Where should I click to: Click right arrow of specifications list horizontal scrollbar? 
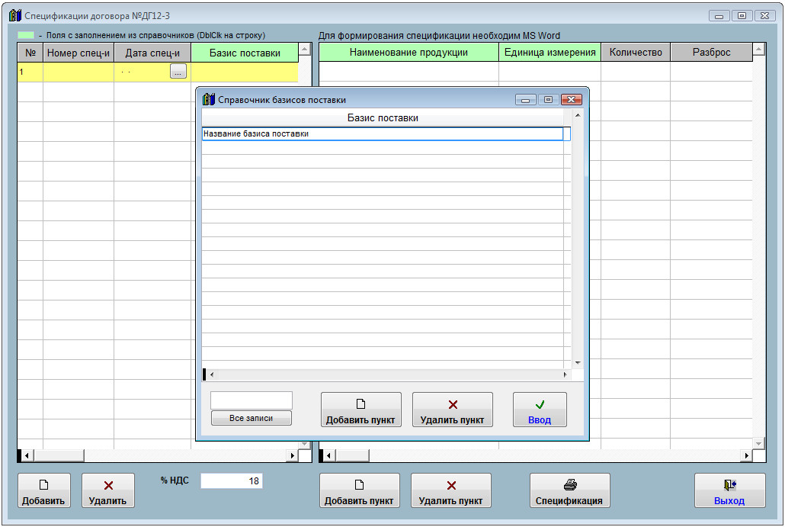click(x=293, y=455)
